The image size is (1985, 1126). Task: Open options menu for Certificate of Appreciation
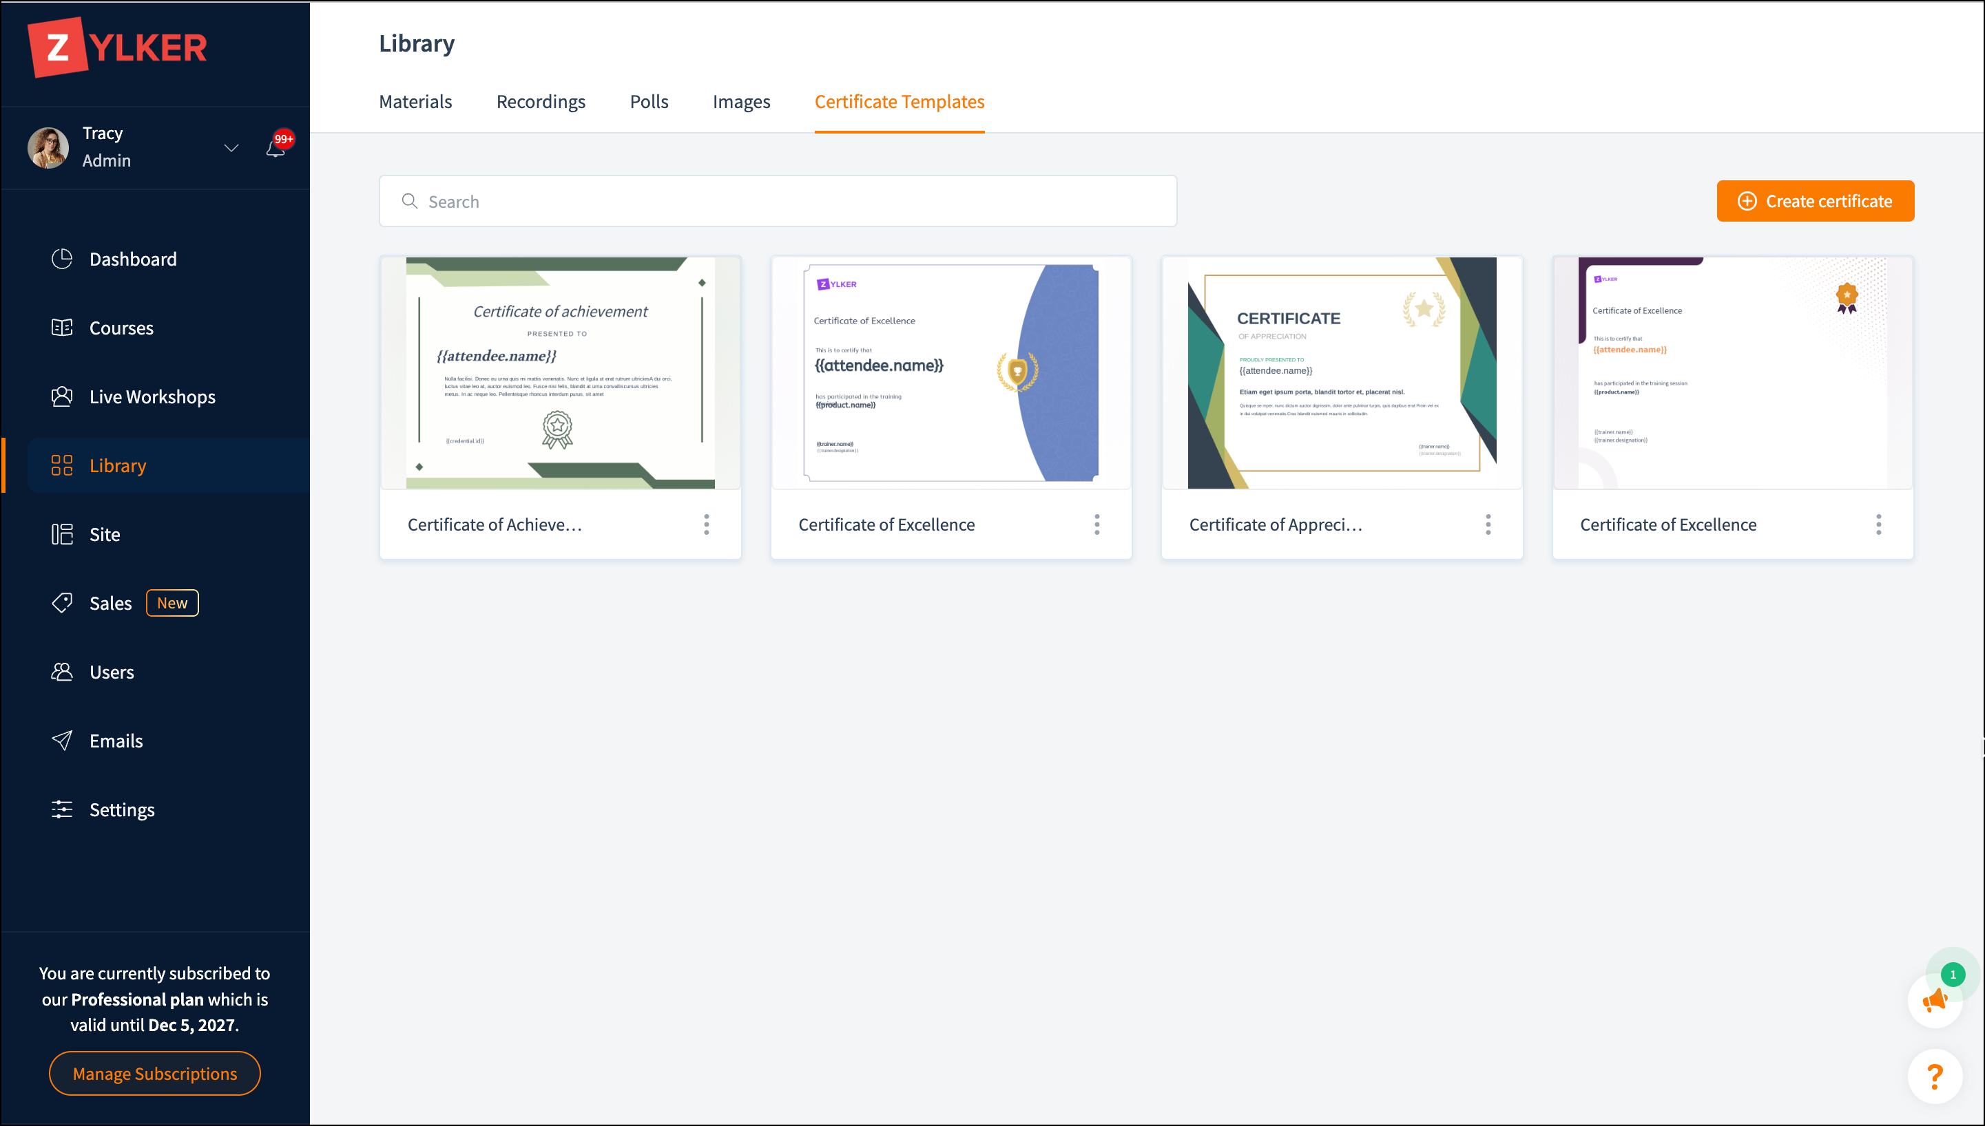1488,524
